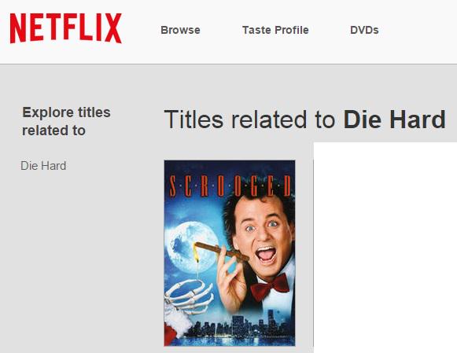Click the word 'Explore' in sidebar heading
This screenshot has width=457, height=353.
click(x=48, y=112)
